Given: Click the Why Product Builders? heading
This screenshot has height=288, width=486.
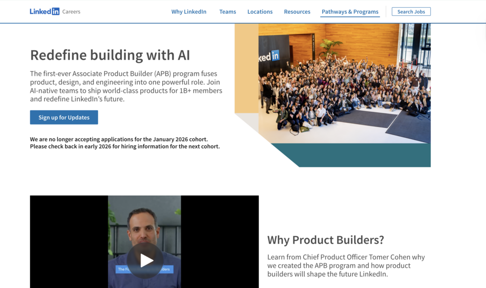Looking at the screenshot, I should pos(325,240).
